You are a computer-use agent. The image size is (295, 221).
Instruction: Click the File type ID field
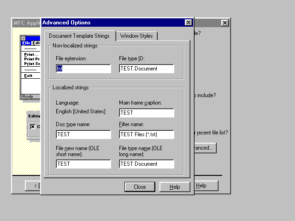tap(146, 69)
